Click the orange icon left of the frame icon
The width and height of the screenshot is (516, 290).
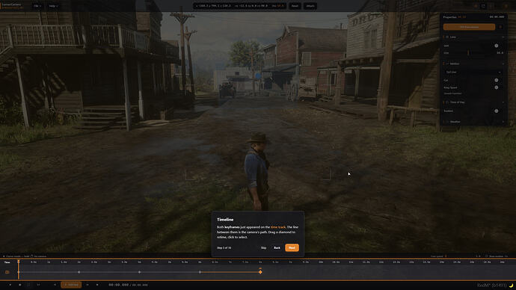[x=476, y=6]
